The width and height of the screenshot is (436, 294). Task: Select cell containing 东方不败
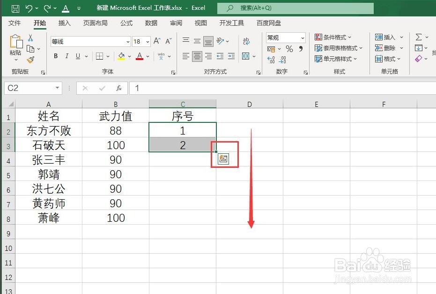[x=49, y=130]
